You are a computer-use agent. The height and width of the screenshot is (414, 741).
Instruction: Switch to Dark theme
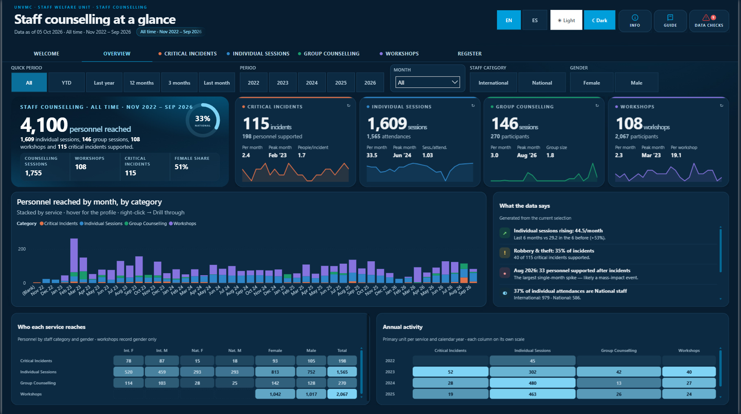[599, 20]
